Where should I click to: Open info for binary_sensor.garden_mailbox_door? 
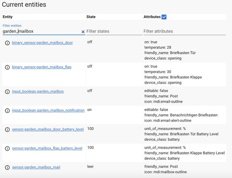click(x=7, y=43)
